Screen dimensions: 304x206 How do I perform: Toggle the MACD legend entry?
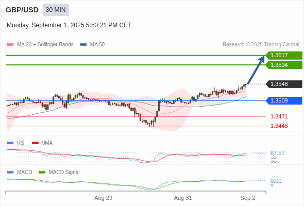pos(20,172)
